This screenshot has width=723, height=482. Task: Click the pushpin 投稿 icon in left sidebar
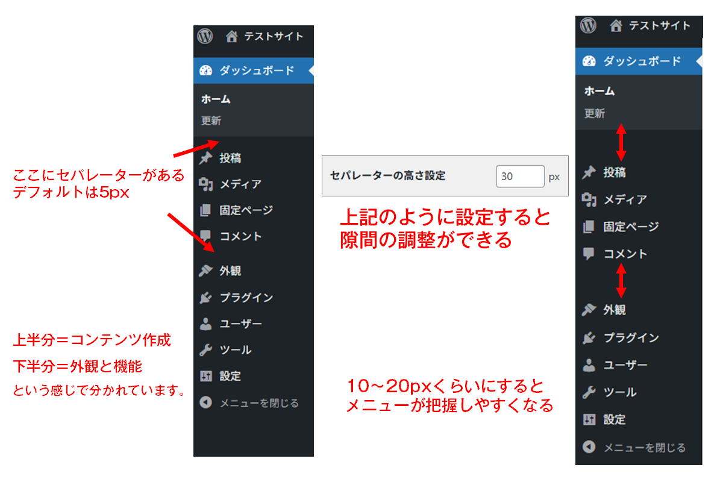tap(205, 158)
